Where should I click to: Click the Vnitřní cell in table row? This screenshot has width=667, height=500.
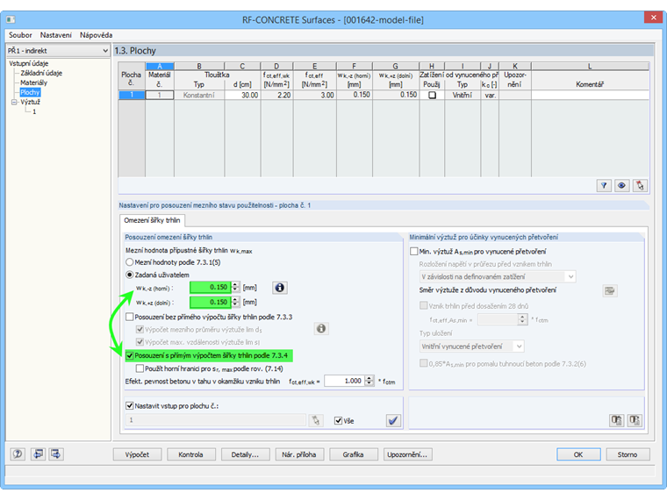point(463,95)
